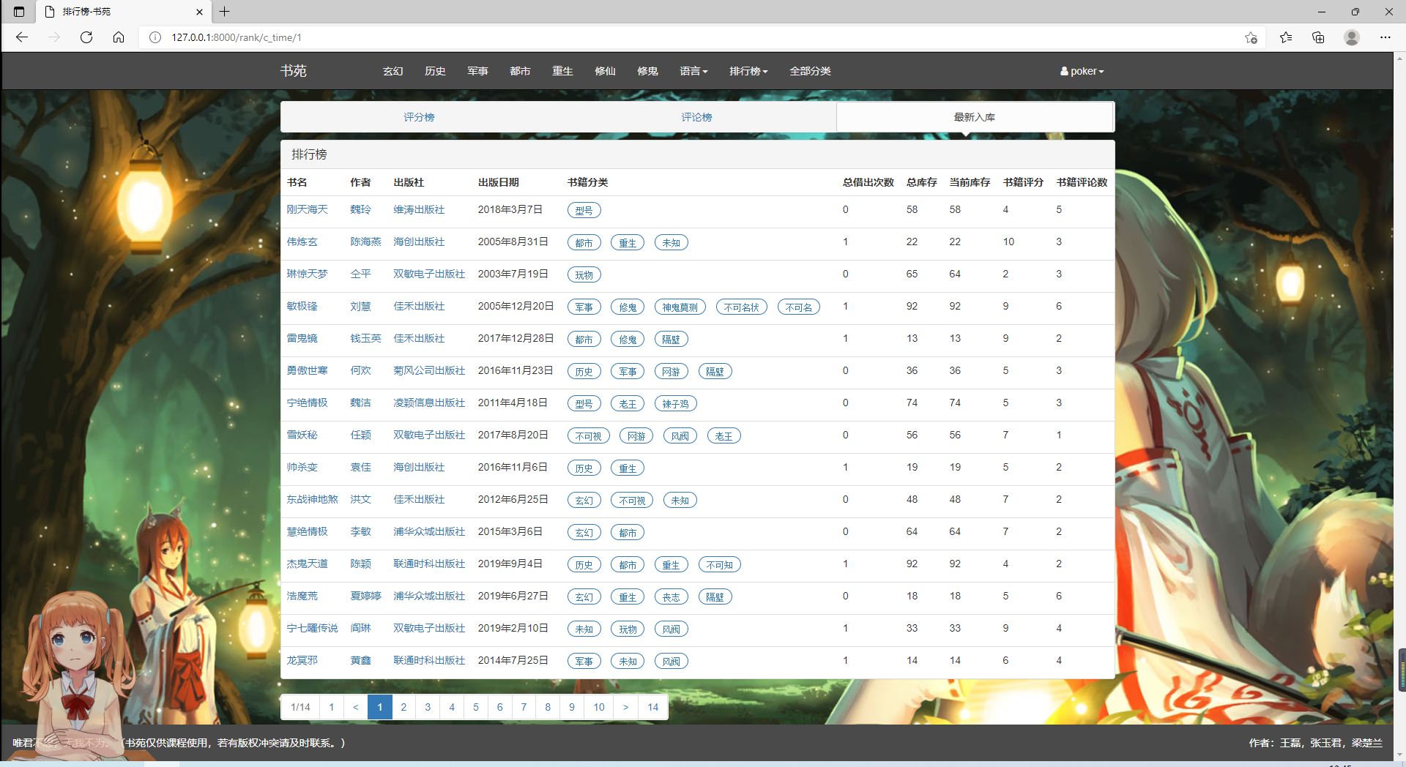Click the 不可名状 category tag

741,307
